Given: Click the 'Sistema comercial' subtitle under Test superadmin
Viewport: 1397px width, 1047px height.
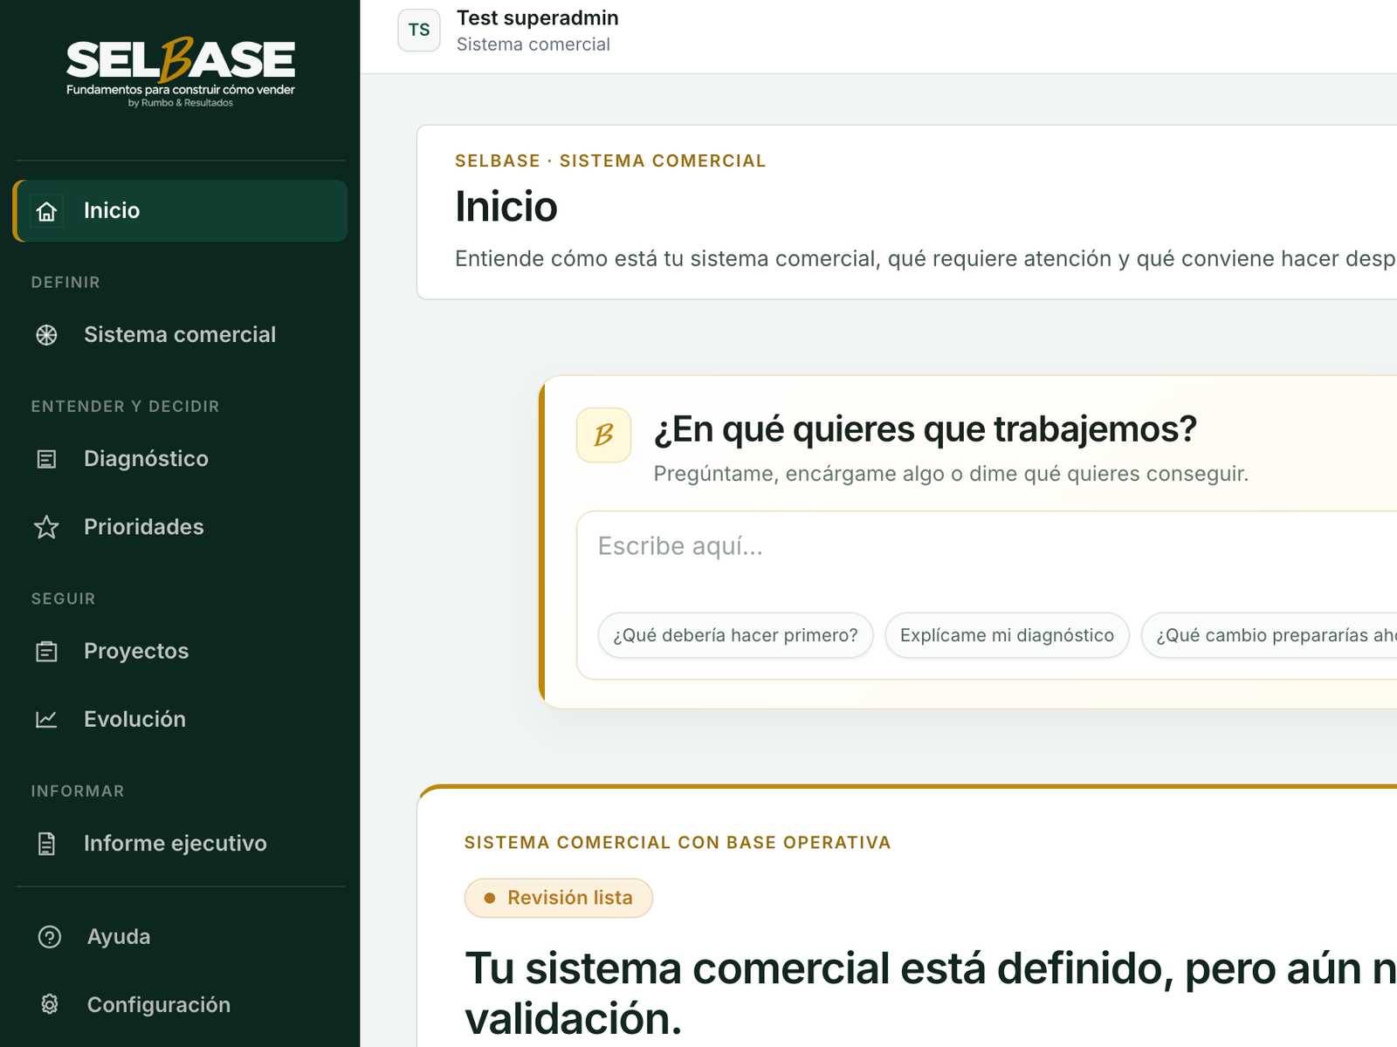Looking at the screenshot, I should (533, 44).
